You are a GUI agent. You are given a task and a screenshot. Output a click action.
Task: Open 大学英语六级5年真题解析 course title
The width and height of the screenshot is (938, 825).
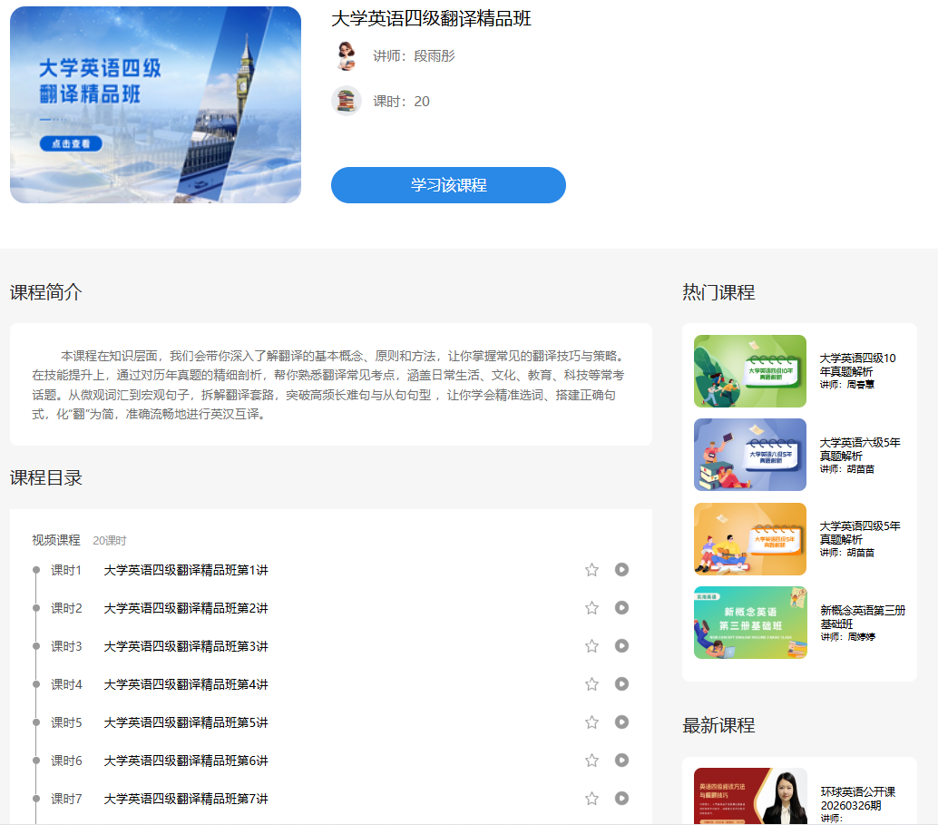tap(859, 449)
